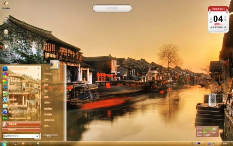Click the volume speaker tray icon
This screenshot has width=233, height=146.
[217, 144]
